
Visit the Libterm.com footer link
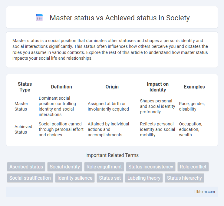[x=205, y=192]
